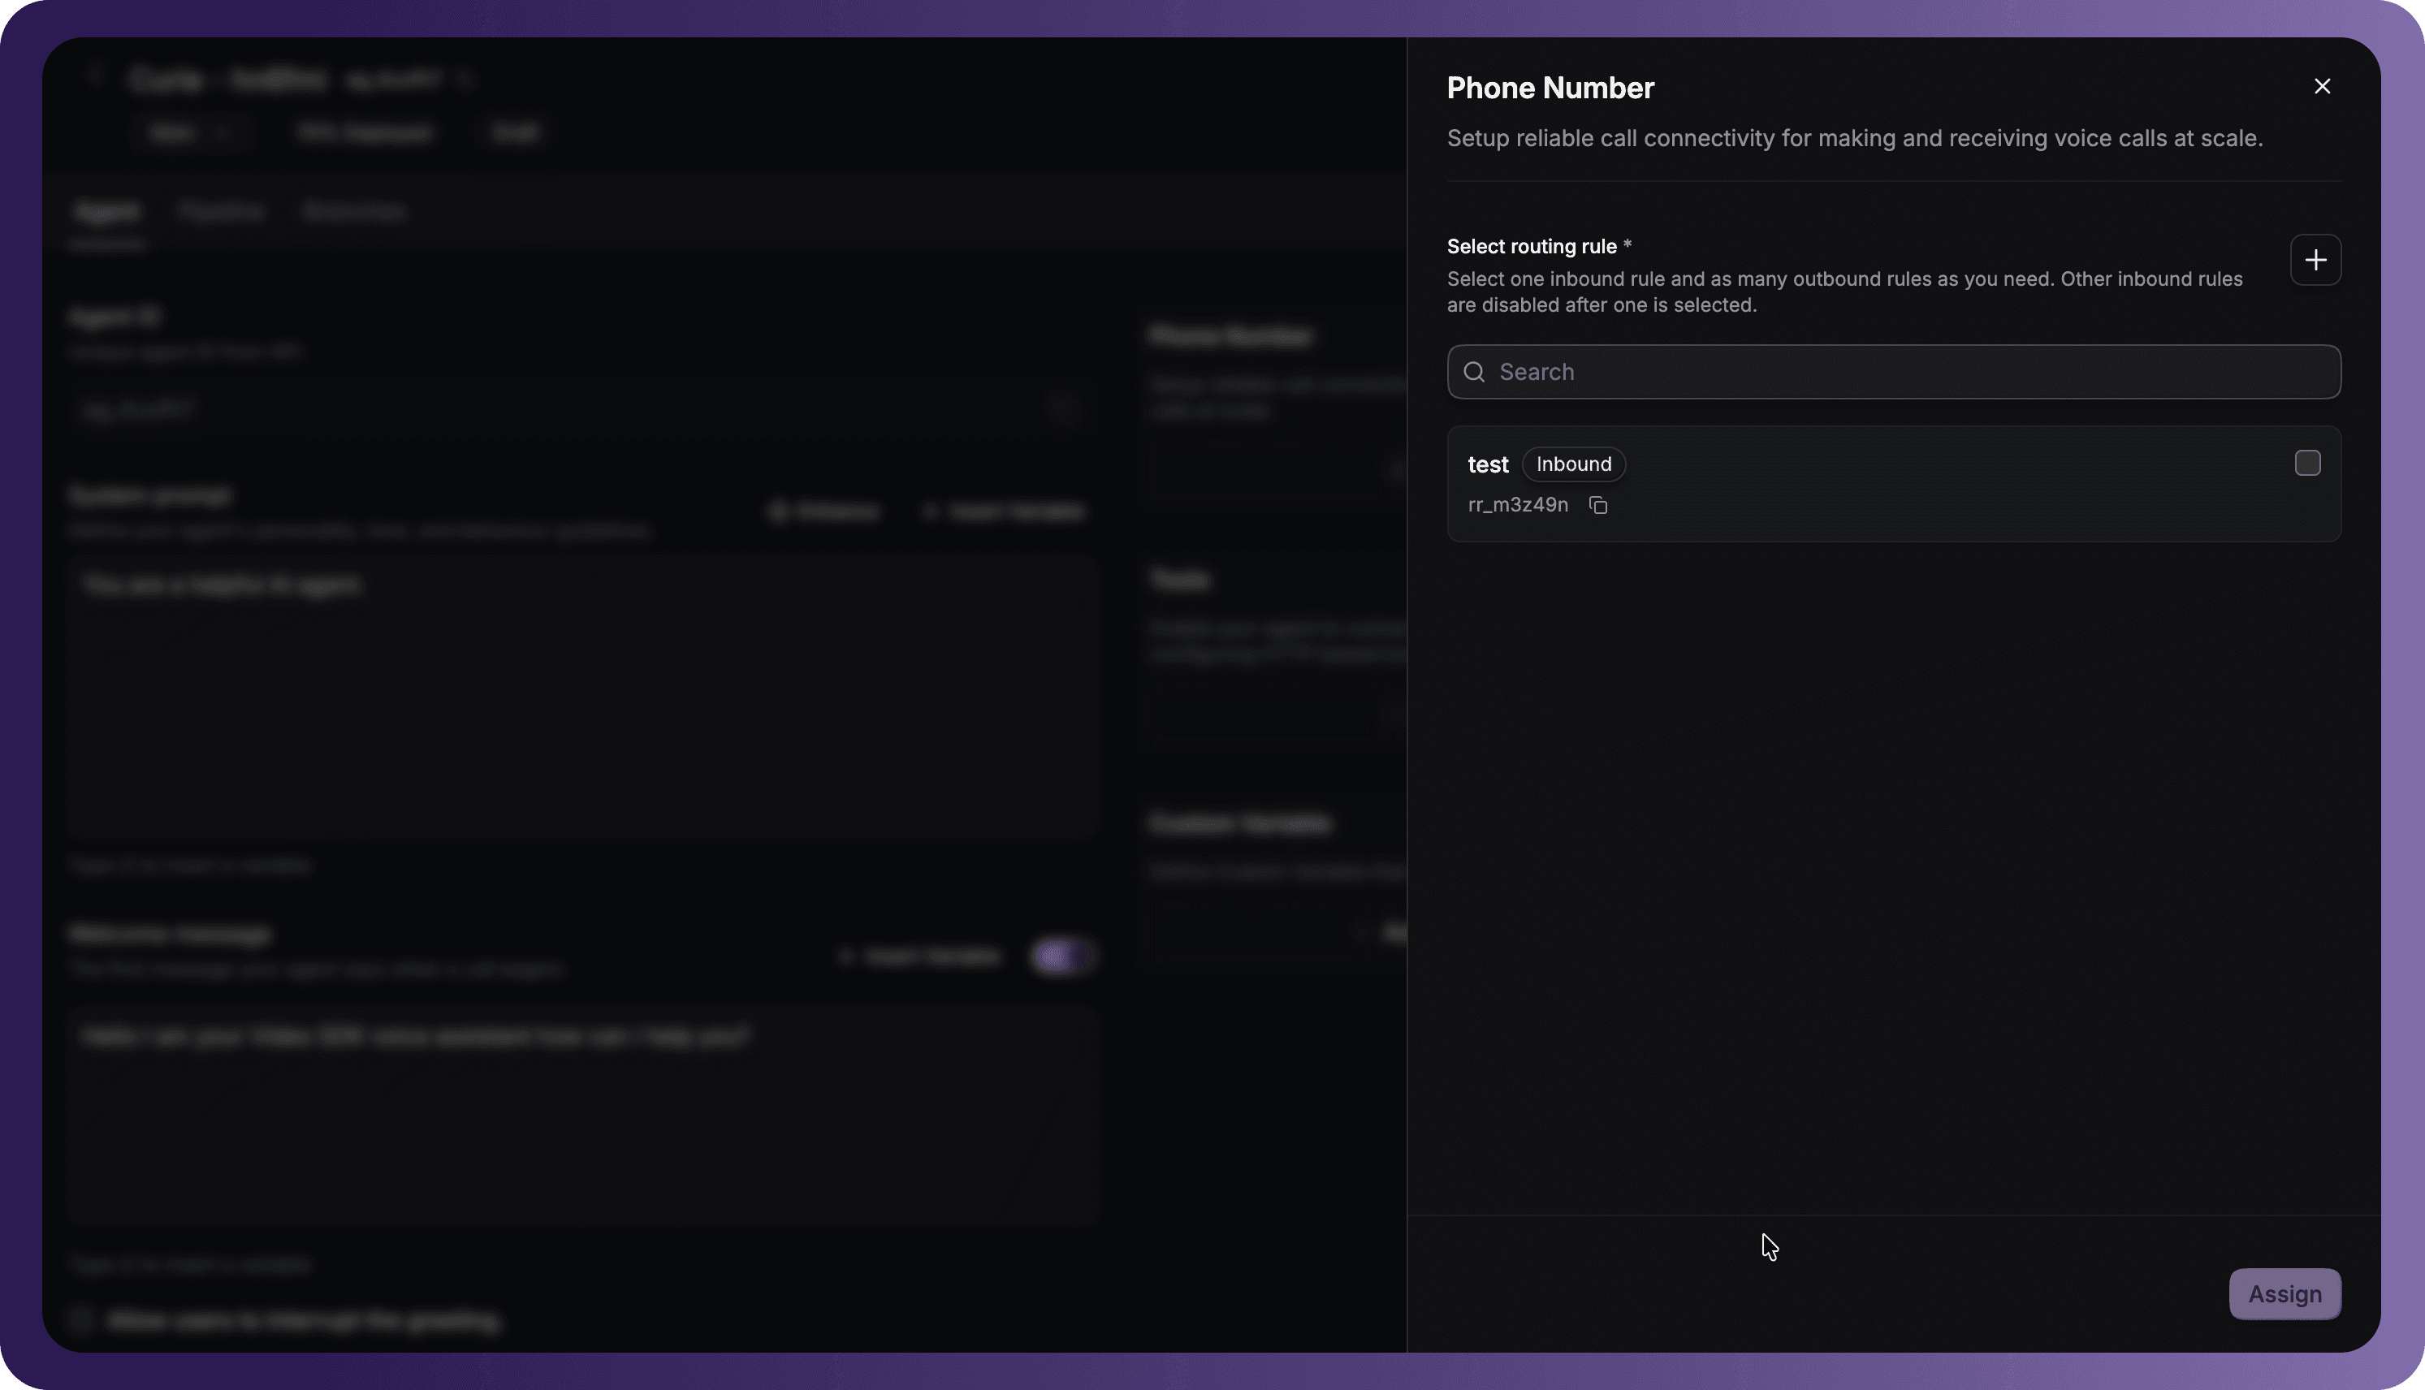Click the blurred welcome message text box
Image resolution: width=2425 pixels, height=1390 pixels.
pos(583,1114)
